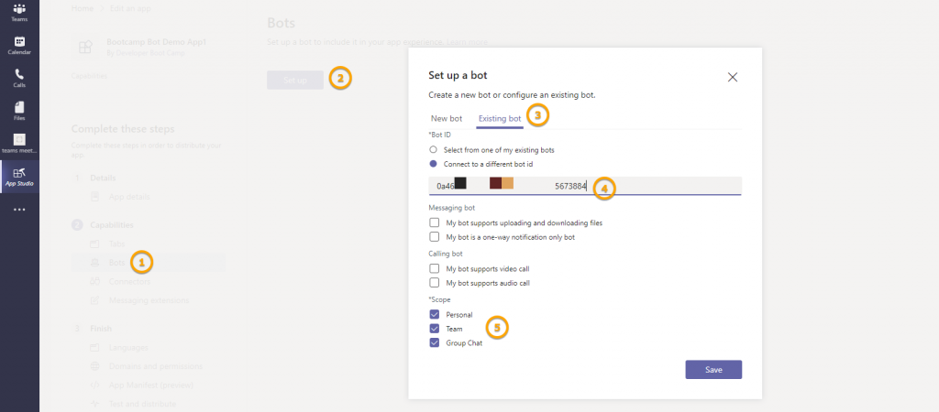Close the Set up a bot dialog
This screenshot has height=412, width=939.
pyautogui.click(x=732, y=77)
